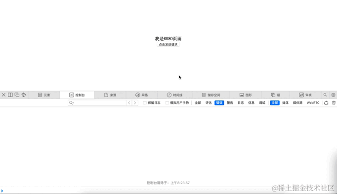The height and width of the screenshot is (194, 337).
Task: Select the 媒体 source filter
Action: point(286,103)
